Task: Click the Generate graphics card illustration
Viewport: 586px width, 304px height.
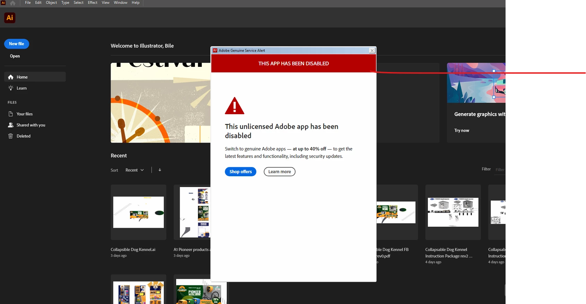Action: [476, 83]
